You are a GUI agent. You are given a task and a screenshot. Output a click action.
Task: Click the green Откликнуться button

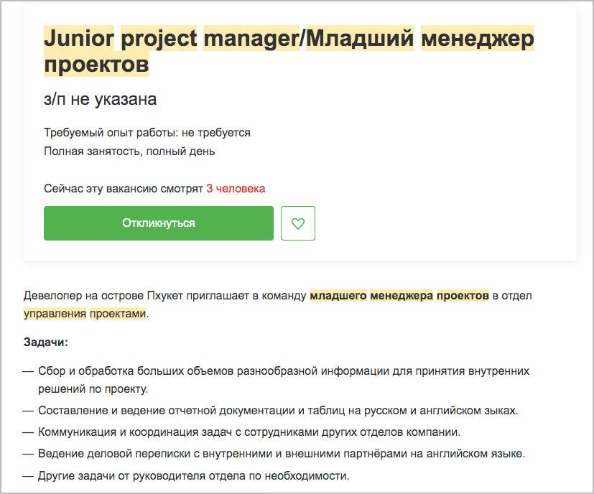click(158, 223)
